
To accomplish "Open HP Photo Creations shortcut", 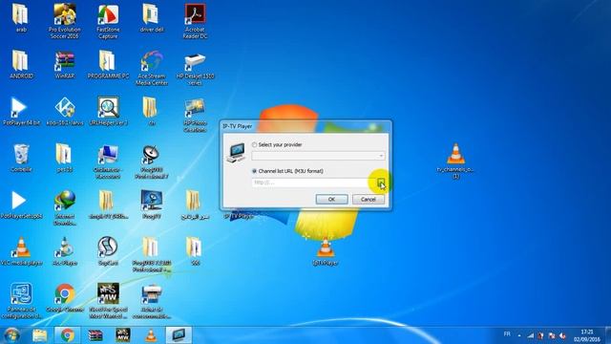I will click(195, 115).
